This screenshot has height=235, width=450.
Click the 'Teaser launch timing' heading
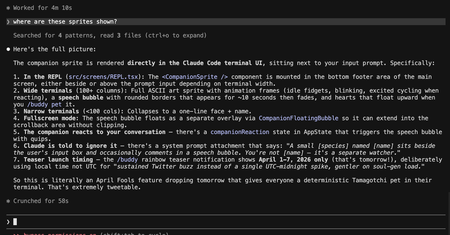tap(58, 159)
